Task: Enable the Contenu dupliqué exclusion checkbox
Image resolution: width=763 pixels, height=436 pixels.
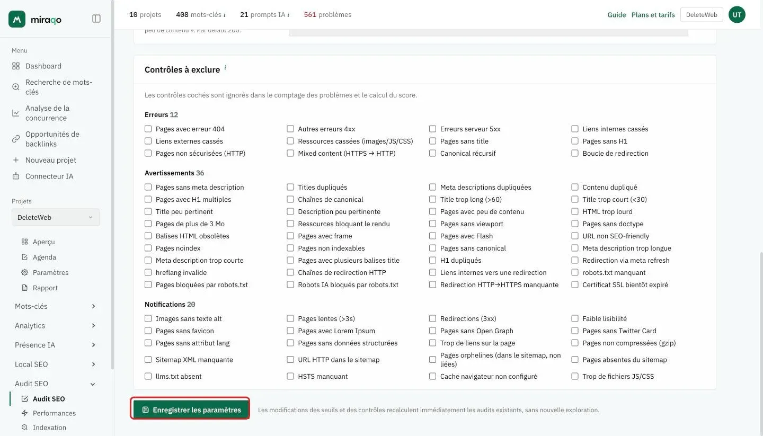Action: pyautogui.click(x=575, y=187)
